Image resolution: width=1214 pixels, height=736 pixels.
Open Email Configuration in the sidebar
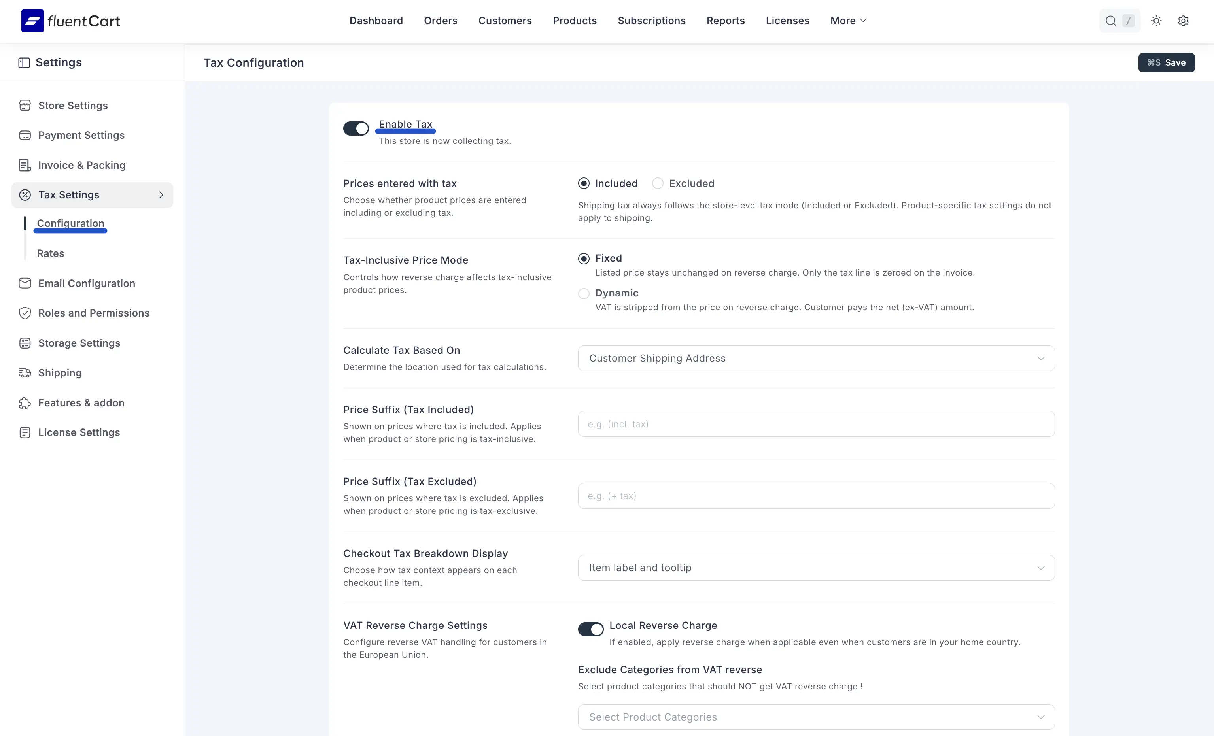click(87, 283)
